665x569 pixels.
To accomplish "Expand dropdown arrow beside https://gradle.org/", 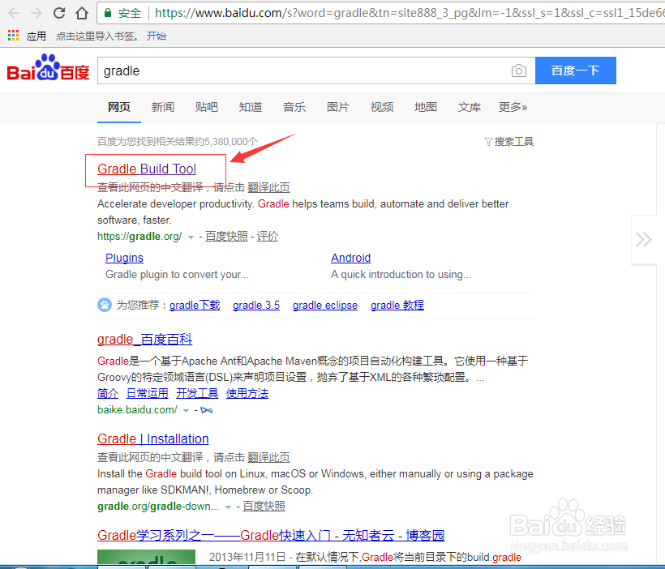I will (191, 237).
